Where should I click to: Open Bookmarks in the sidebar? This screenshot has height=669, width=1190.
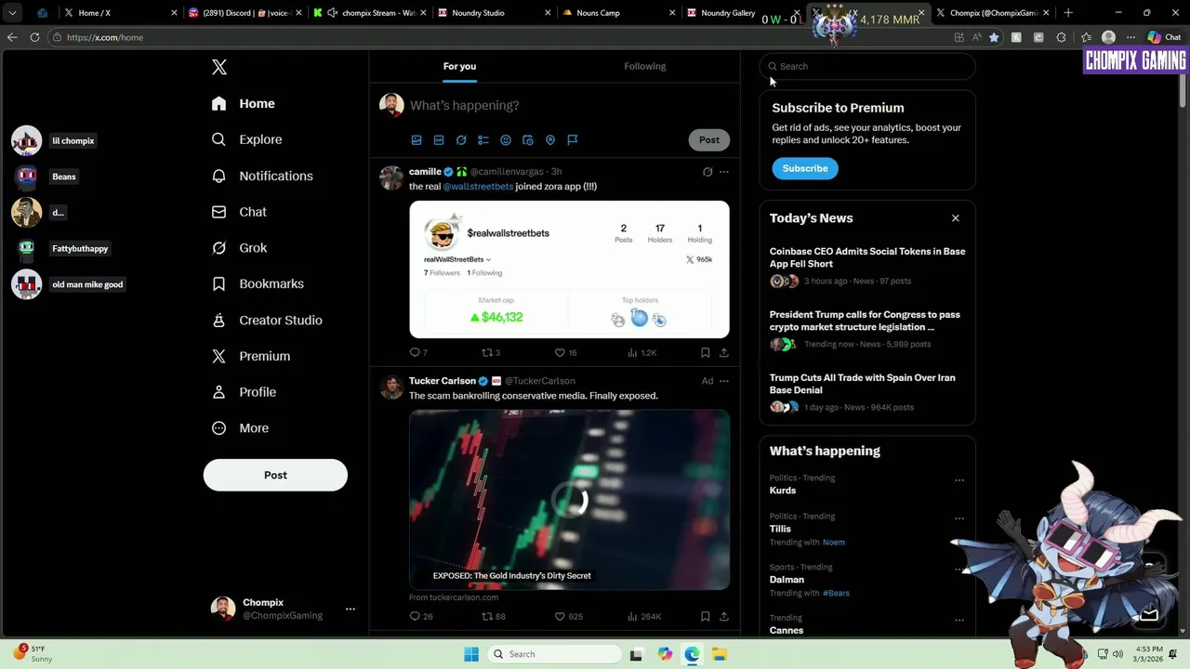[258, 284]
